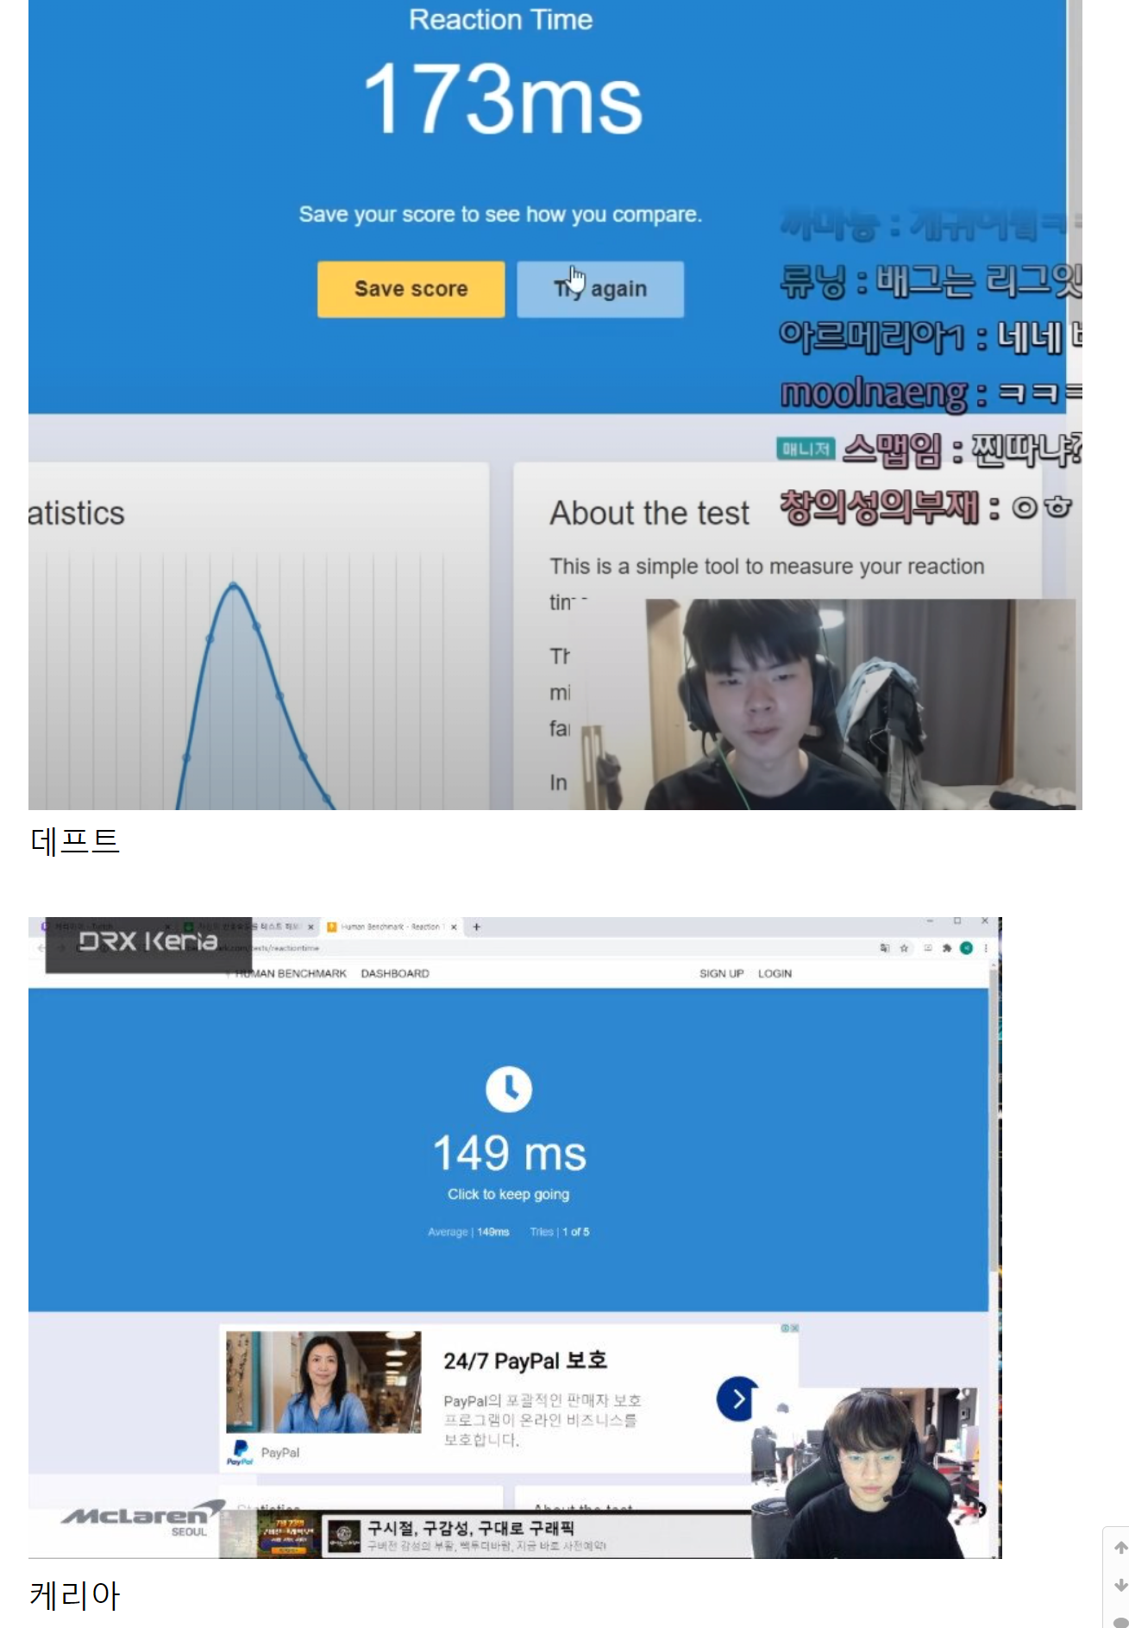Click the extensions puzzle icon
This screenshot has width=1129, height=1628.
947,948
